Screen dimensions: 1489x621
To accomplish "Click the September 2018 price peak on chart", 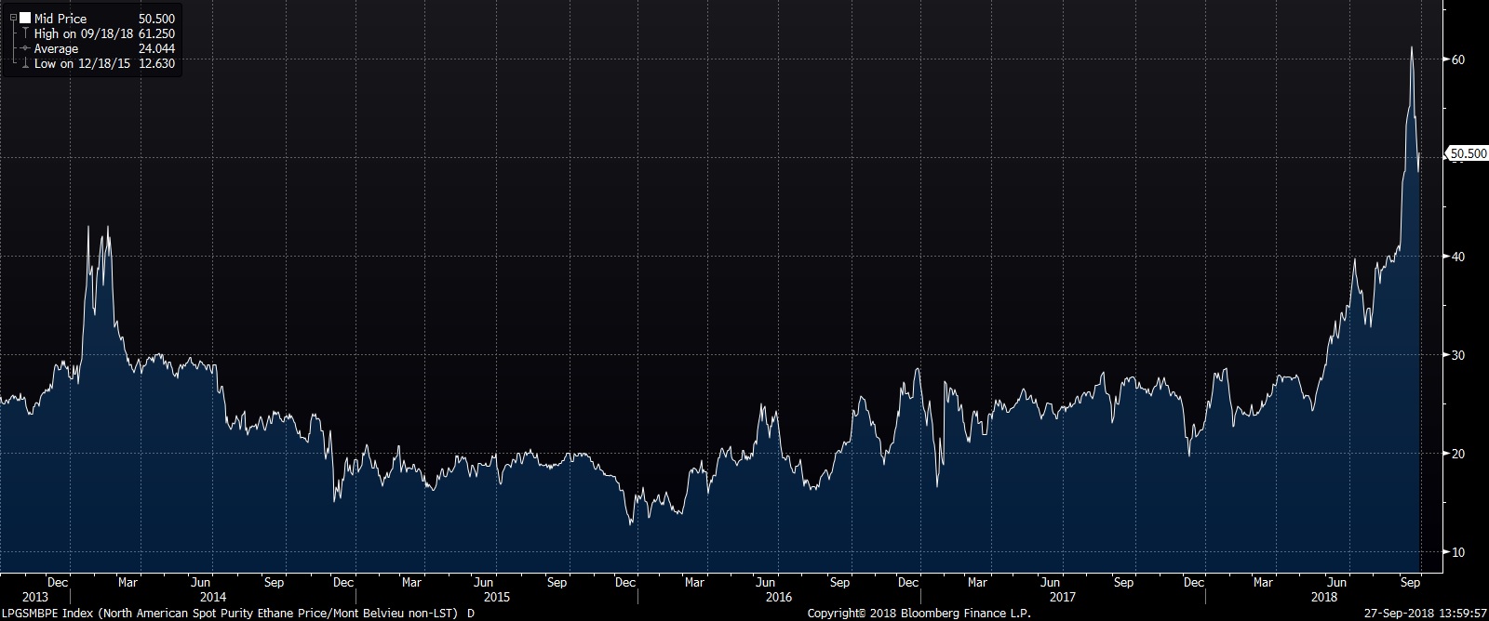I will pyautogui.click(x=1412, y=47).
